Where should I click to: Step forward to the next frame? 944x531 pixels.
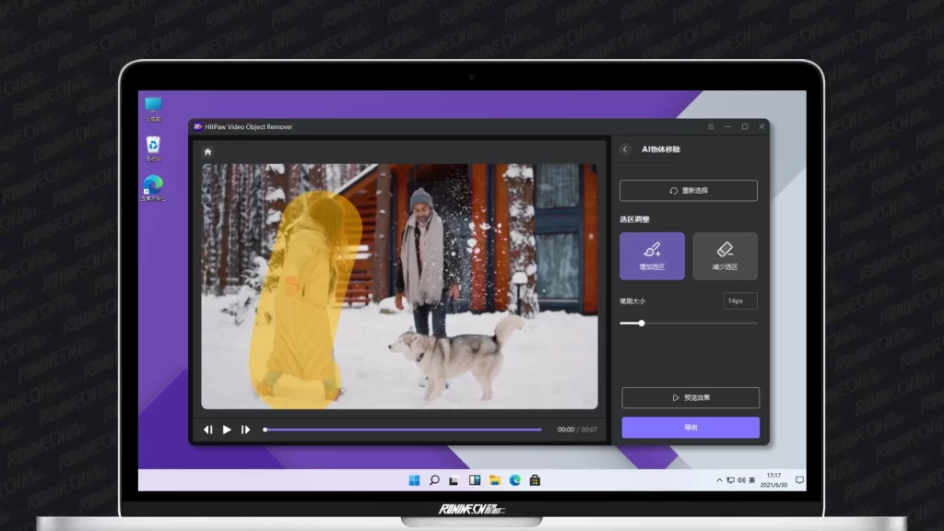245,430
